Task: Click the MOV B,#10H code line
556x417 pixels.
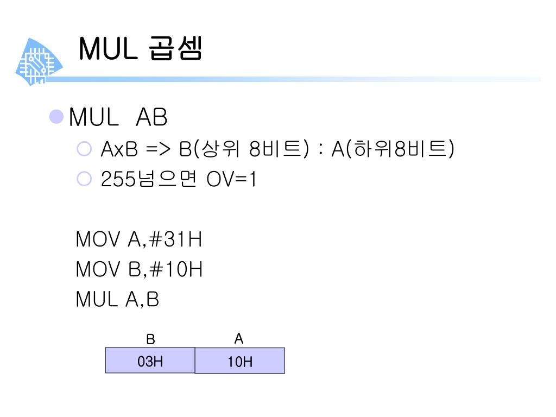Action: tap(138, 269)
